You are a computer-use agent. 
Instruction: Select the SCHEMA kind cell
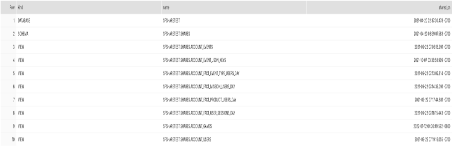coord(23,34)
